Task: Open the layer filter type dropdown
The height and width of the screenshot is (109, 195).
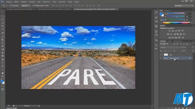Action: (x=164, y=44)
